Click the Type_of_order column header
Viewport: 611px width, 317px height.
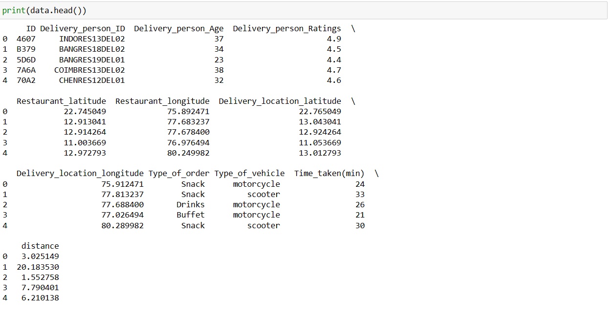179,174
